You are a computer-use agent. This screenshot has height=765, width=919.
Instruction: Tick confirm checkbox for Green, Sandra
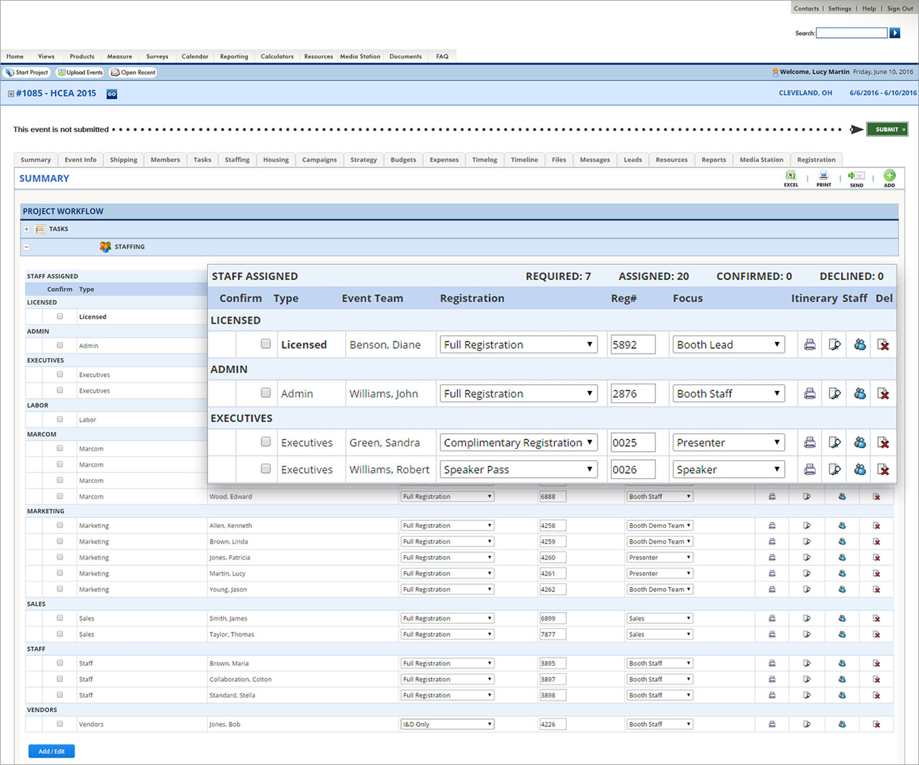pyautogui.click(x=266, y=442)
